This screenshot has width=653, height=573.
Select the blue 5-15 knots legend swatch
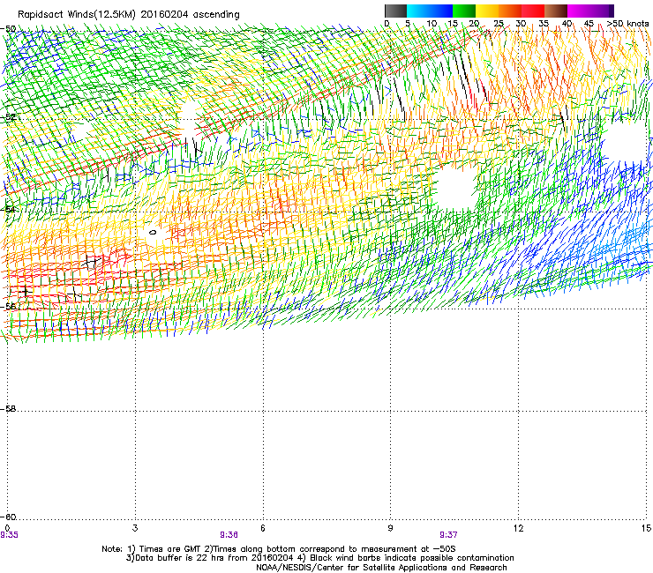pyautogui.click(x=430, y=11)
